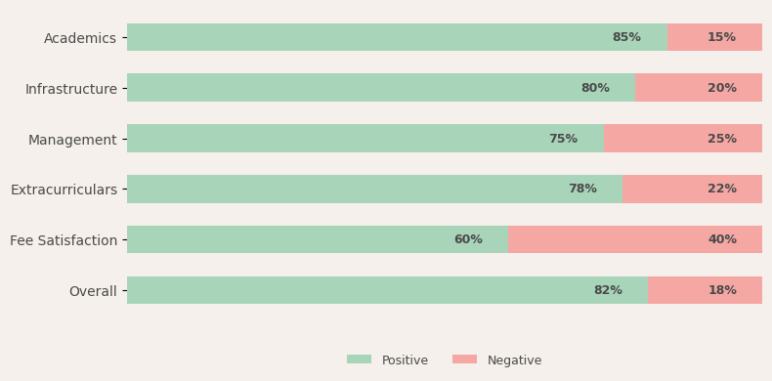This screenshot has width=772, height=381.
Task: Select the Extracurriculars 22% negative segment
Action: 692,189
